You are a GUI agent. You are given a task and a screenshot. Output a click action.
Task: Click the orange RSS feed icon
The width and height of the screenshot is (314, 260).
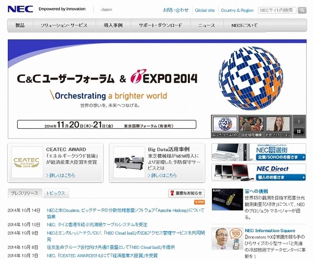pyautogui.click(x=199, y=201)
